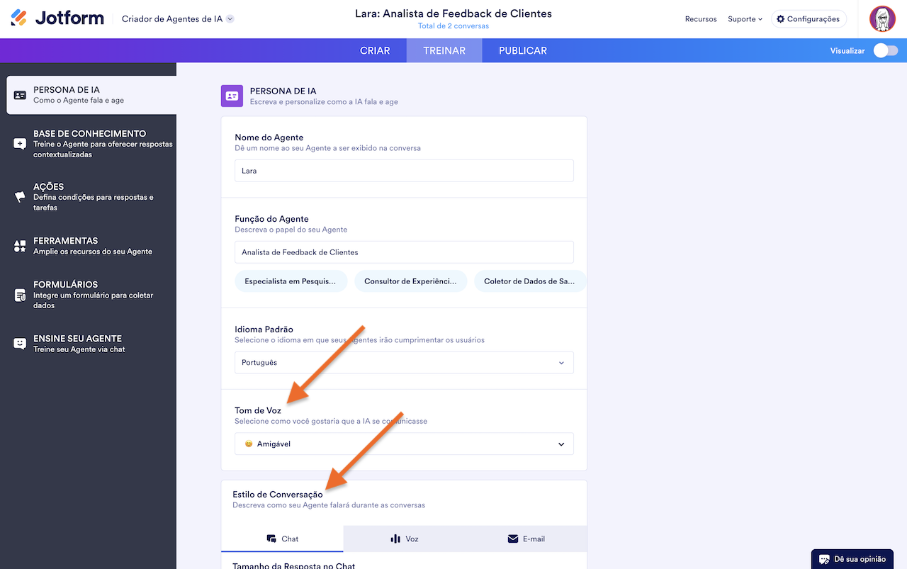Click the user profile avatar
The height and width of the screenshot is (569, 907).
click(x=882, y=19)
